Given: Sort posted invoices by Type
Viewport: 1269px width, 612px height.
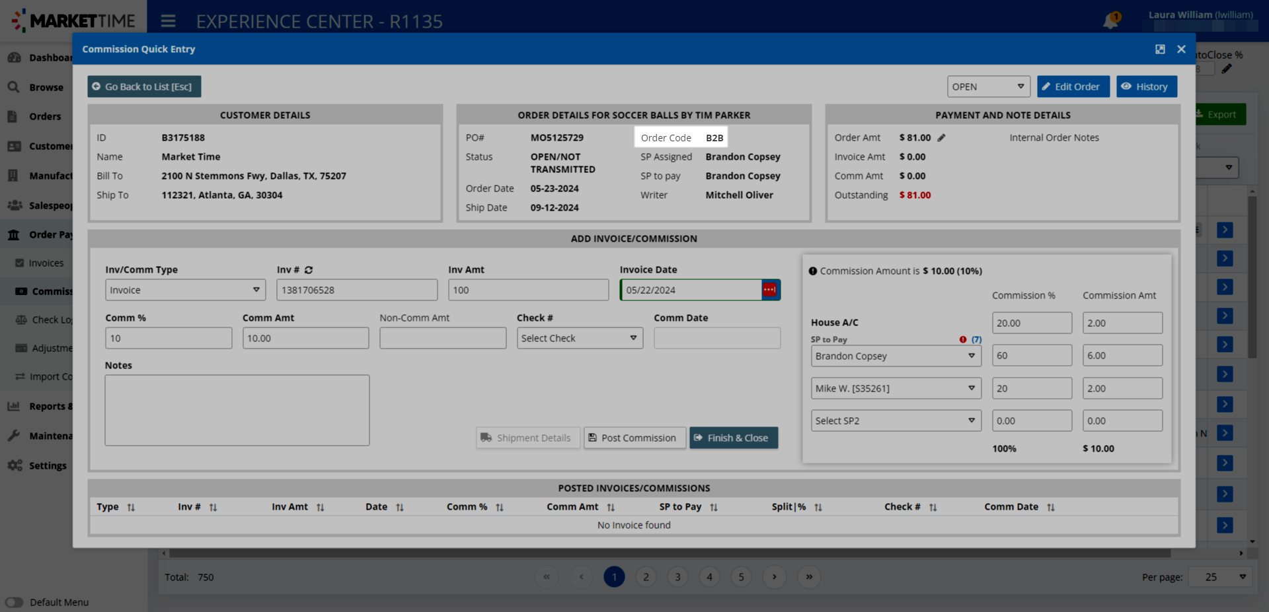Looking at the screenshot, I should tap(131, 507).
